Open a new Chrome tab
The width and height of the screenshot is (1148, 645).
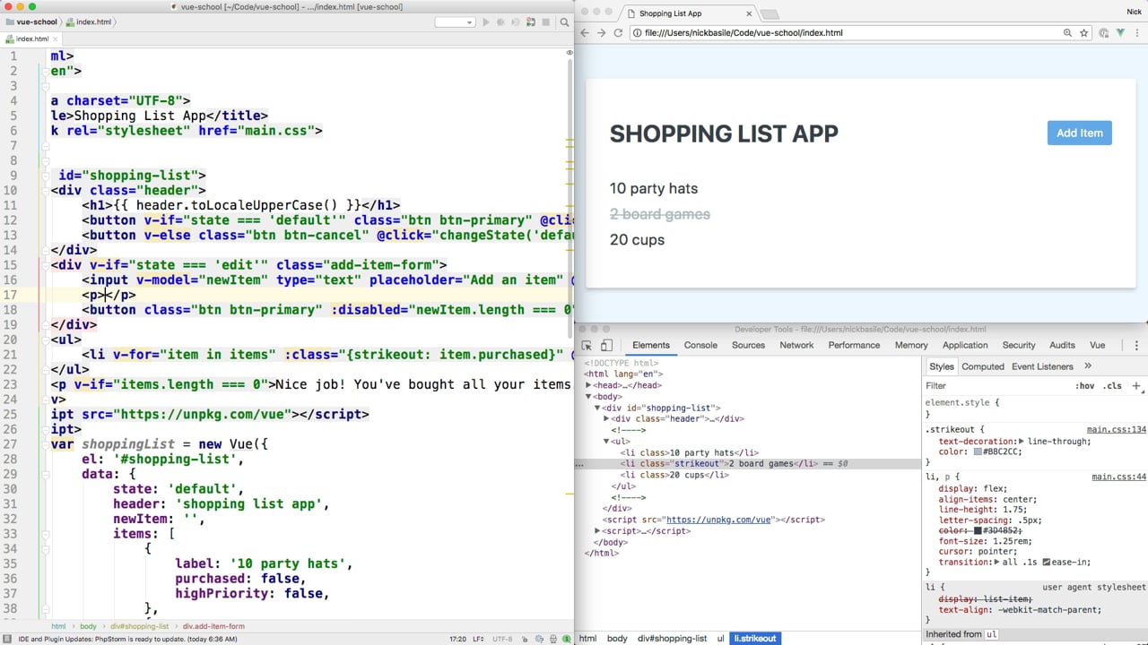tap(770, 13)
